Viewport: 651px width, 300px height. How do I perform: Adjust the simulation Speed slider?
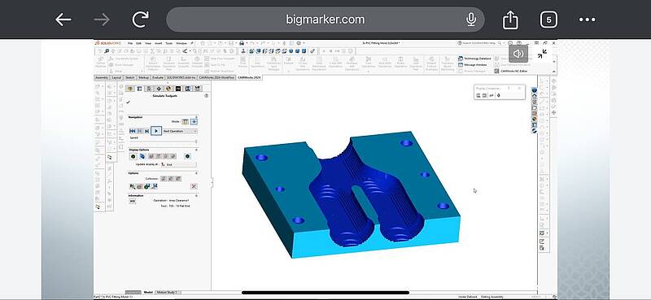point(164,142)
